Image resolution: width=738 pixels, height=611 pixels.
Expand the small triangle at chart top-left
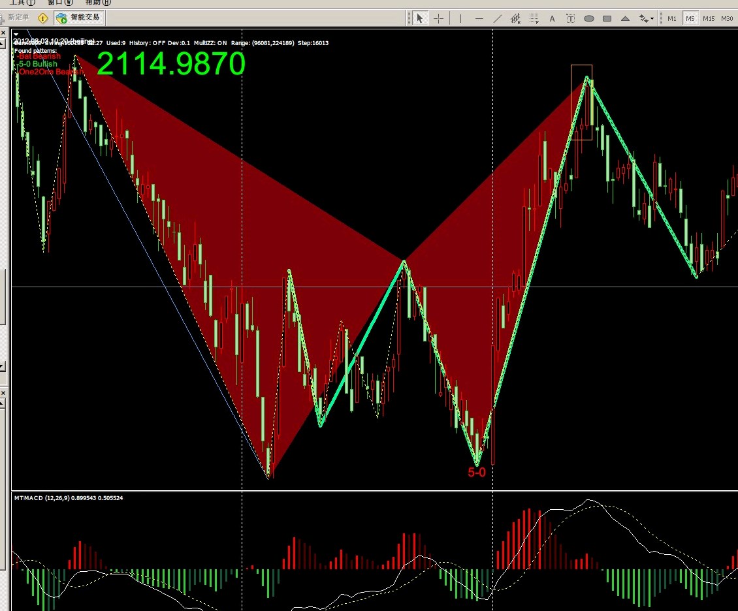point(16,33)
